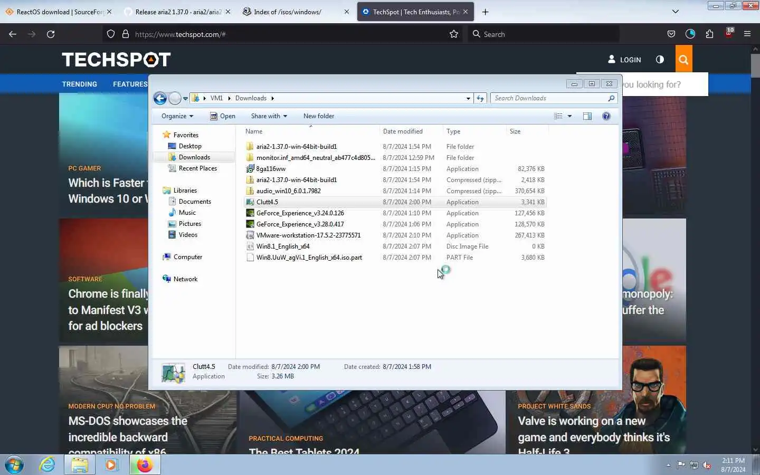
Task: Select Desktop in Favorites
Action: [190, 146]
